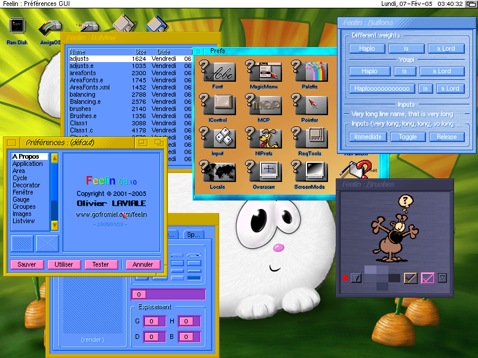Screen dimensions: 478x358
Task: Click the red square in Brushes window
Action: (345, 278)
